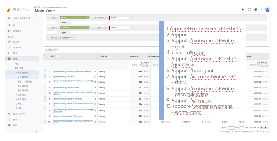Open the /google+redesign/apparel/womens page link

67,116
